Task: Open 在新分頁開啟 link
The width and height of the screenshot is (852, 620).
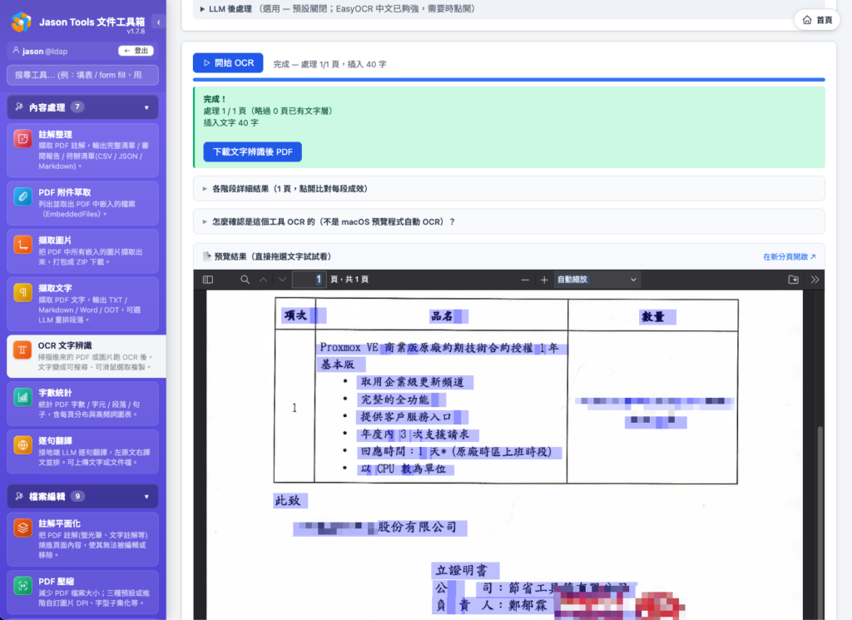Action: (789, 256)
